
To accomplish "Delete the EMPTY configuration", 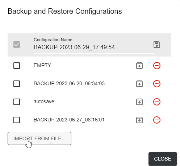I will tap(157, 66).
